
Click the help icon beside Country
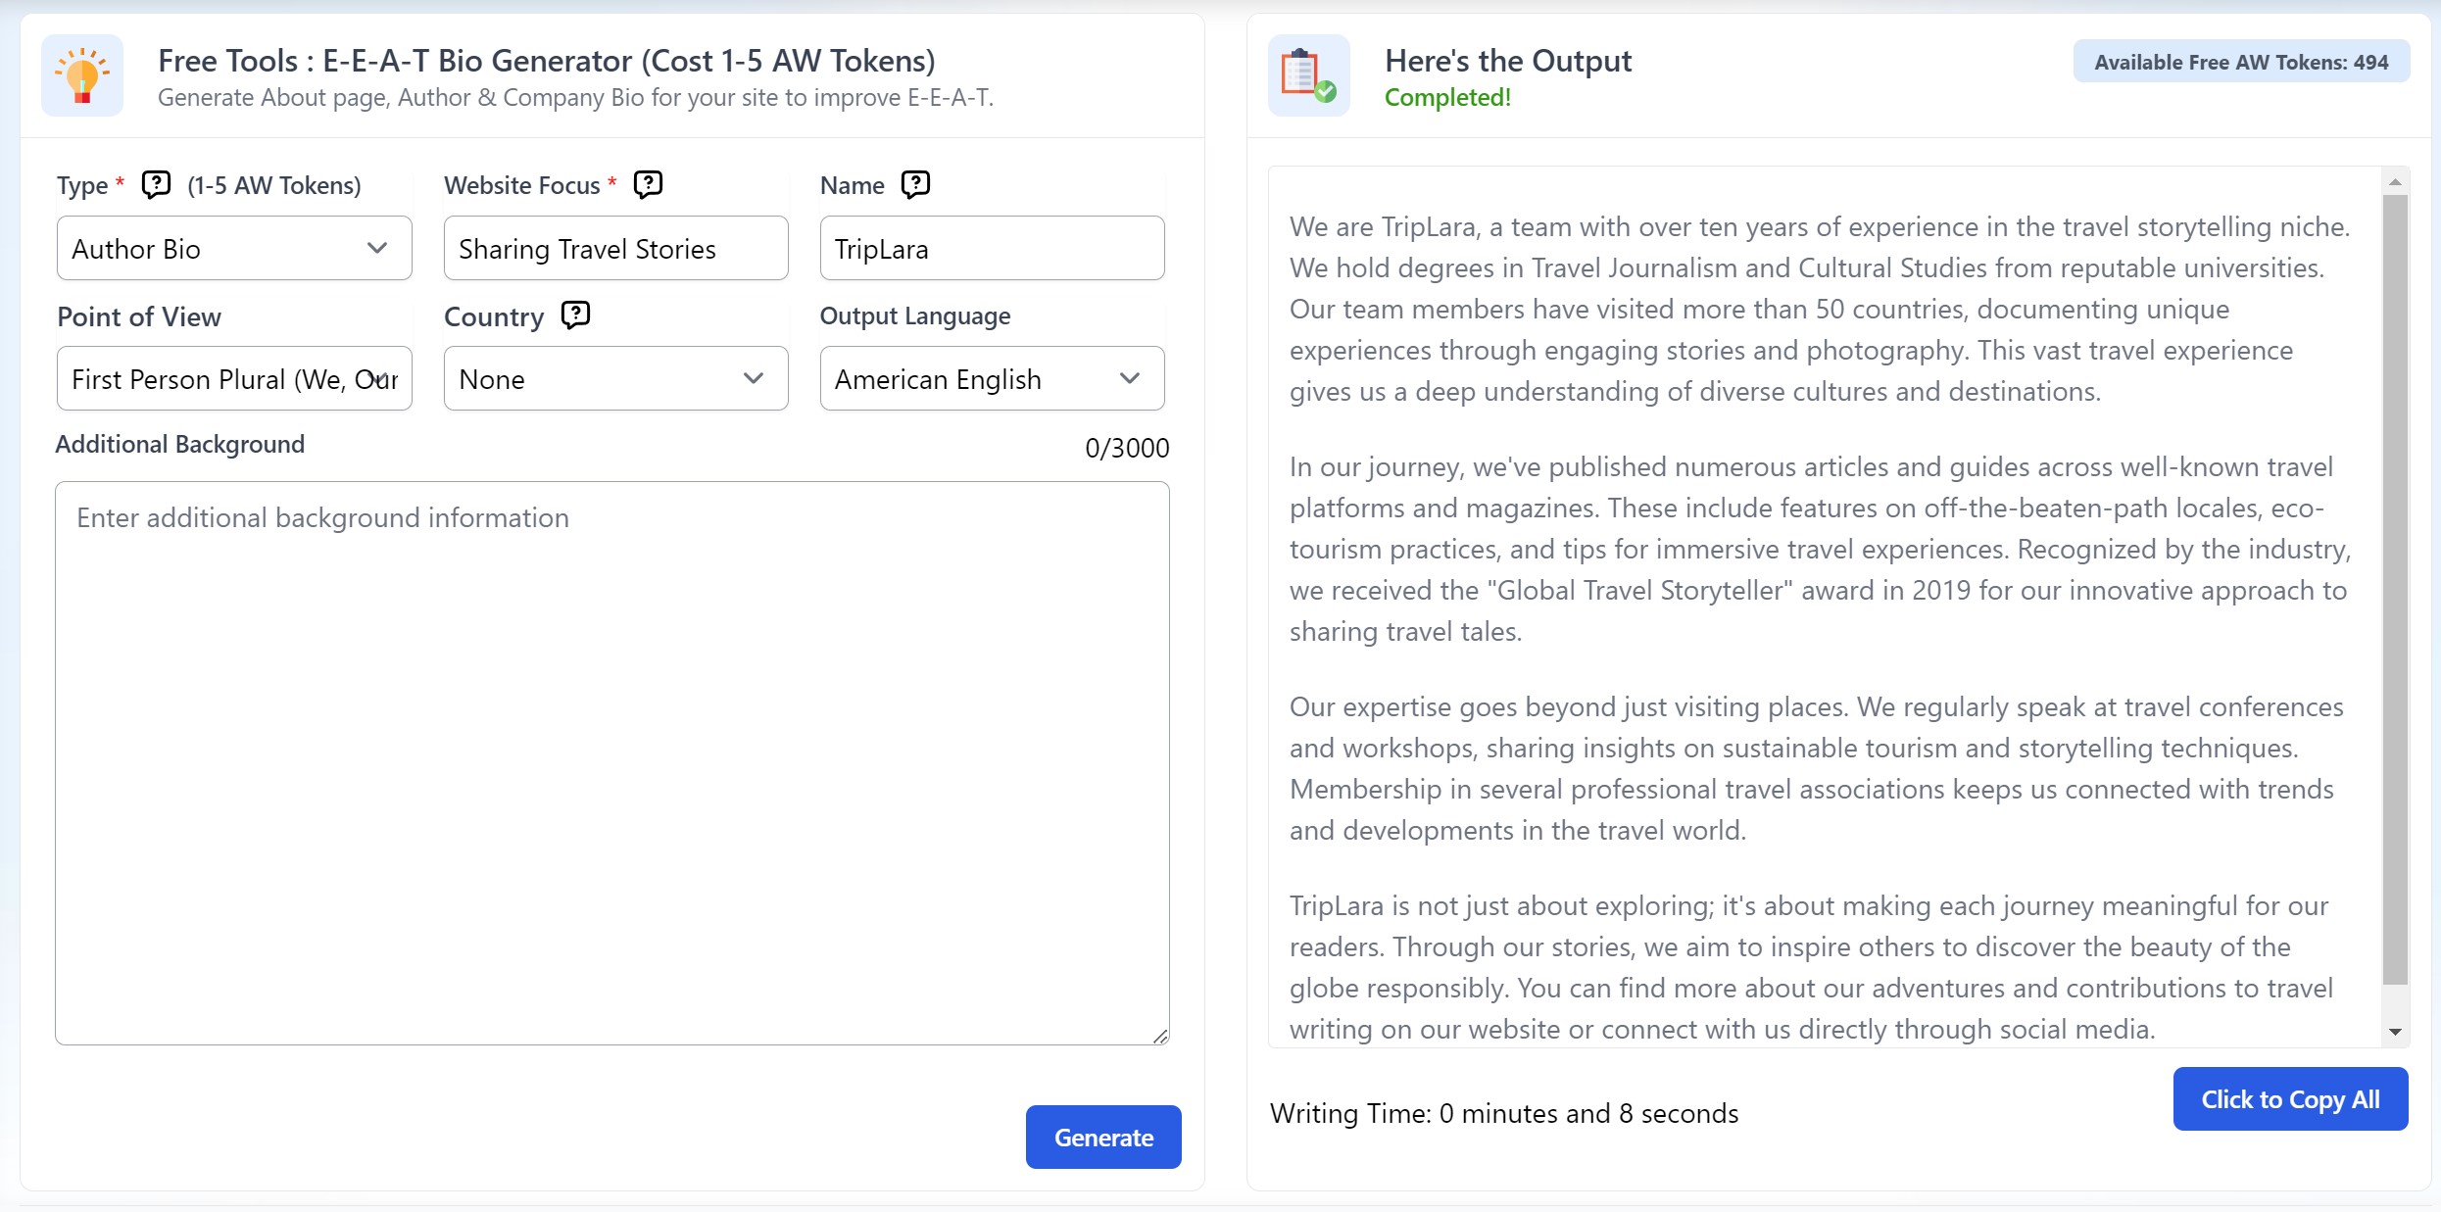[575, 315]
